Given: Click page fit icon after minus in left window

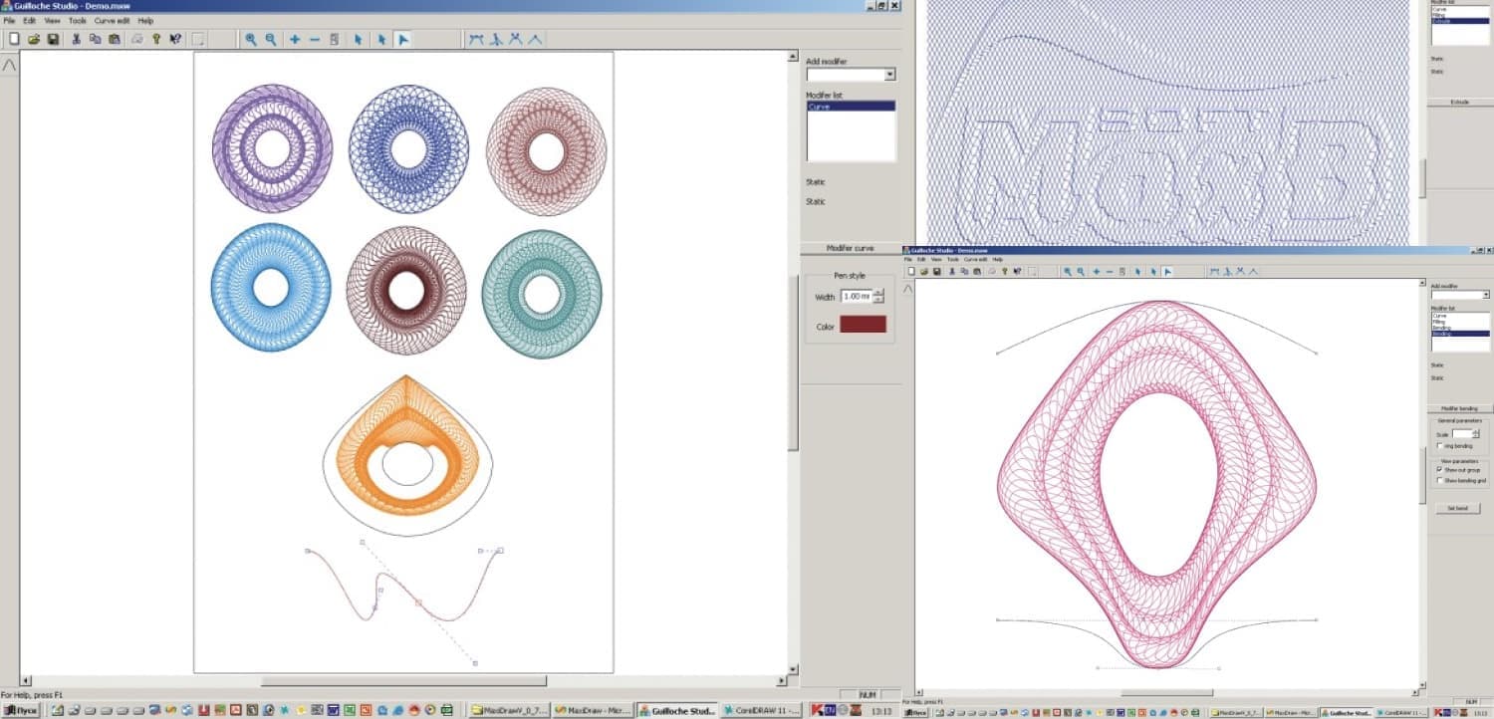Looking at the screenshot, I should [x=334, y=39].
